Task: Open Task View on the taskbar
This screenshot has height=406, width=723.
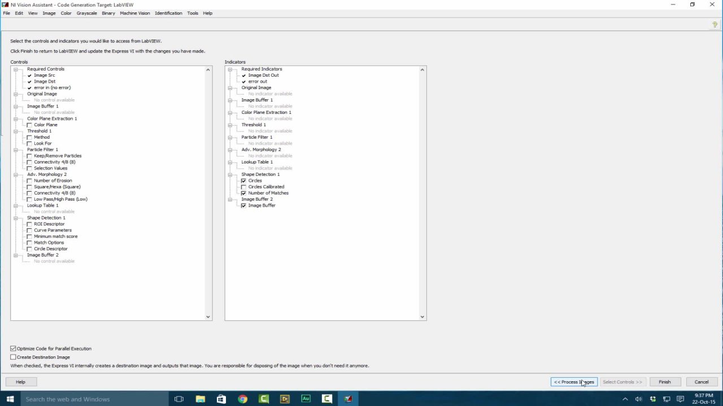Action: click(179, 399)
